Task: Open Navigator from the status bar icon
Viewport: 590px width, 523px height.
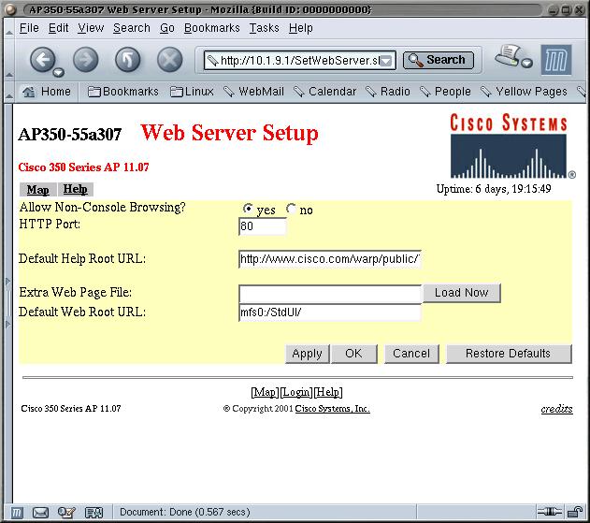Action: click(17, 512)
